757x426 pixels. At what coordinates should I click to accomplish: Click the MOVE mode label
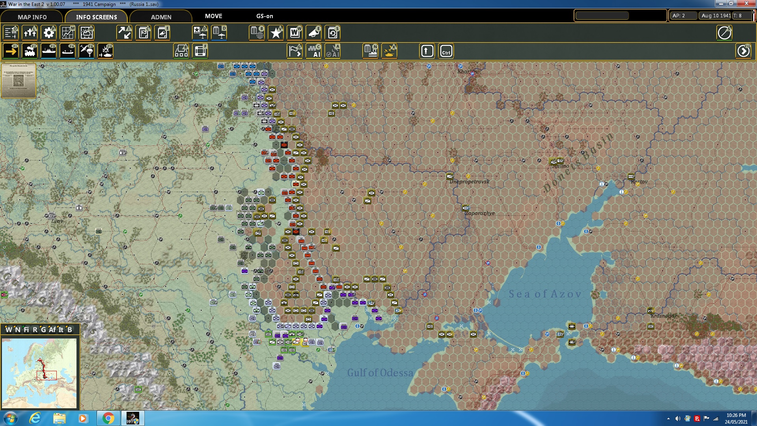(x=213, y=16)
